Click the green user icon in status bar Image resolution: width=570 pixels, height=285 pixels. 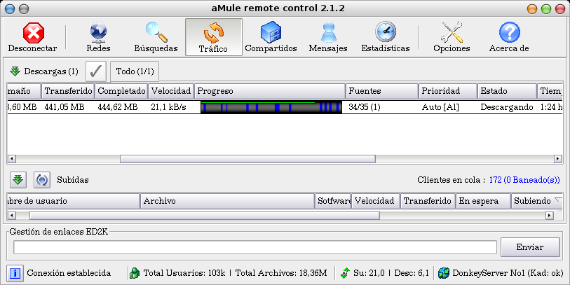point(135,273)
